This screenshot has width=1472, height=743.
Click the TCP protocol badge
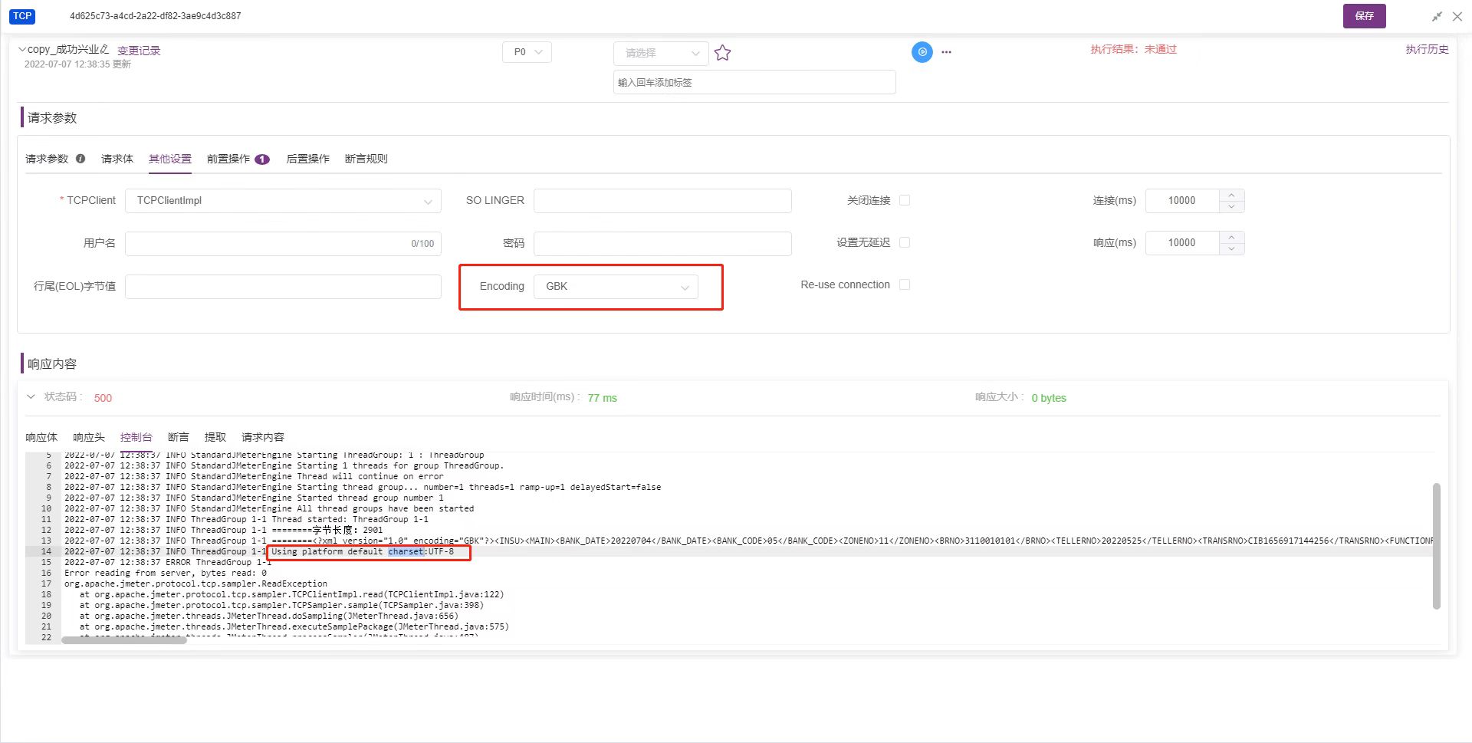[22, 16]
